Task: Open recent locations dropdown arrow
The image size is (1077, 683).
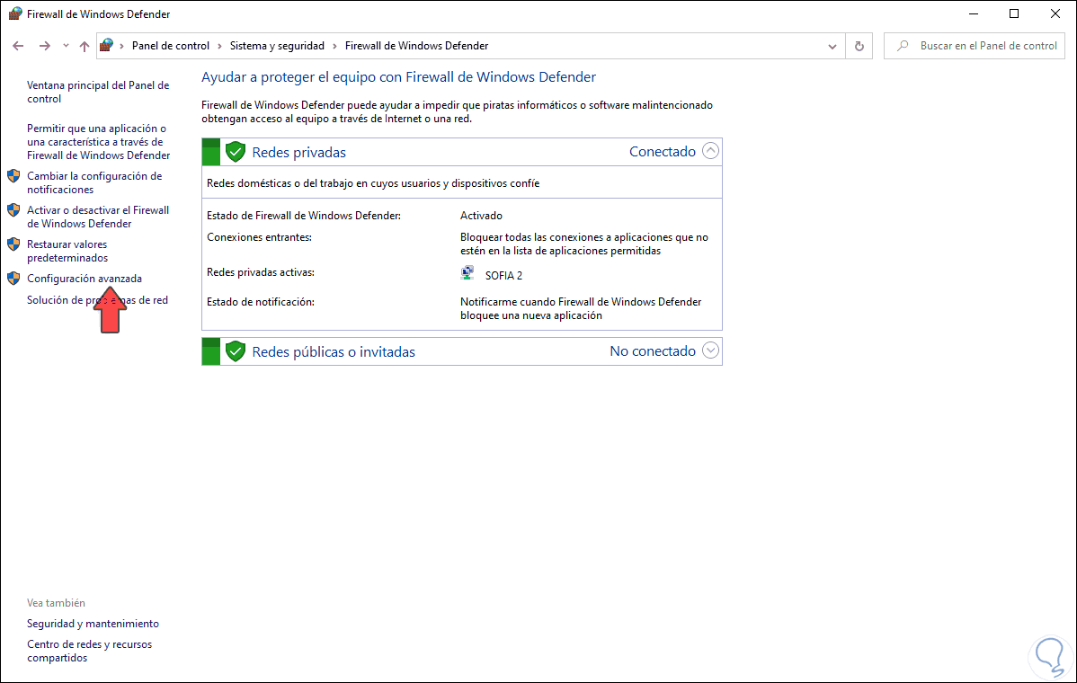Action: tap(66, 46)
